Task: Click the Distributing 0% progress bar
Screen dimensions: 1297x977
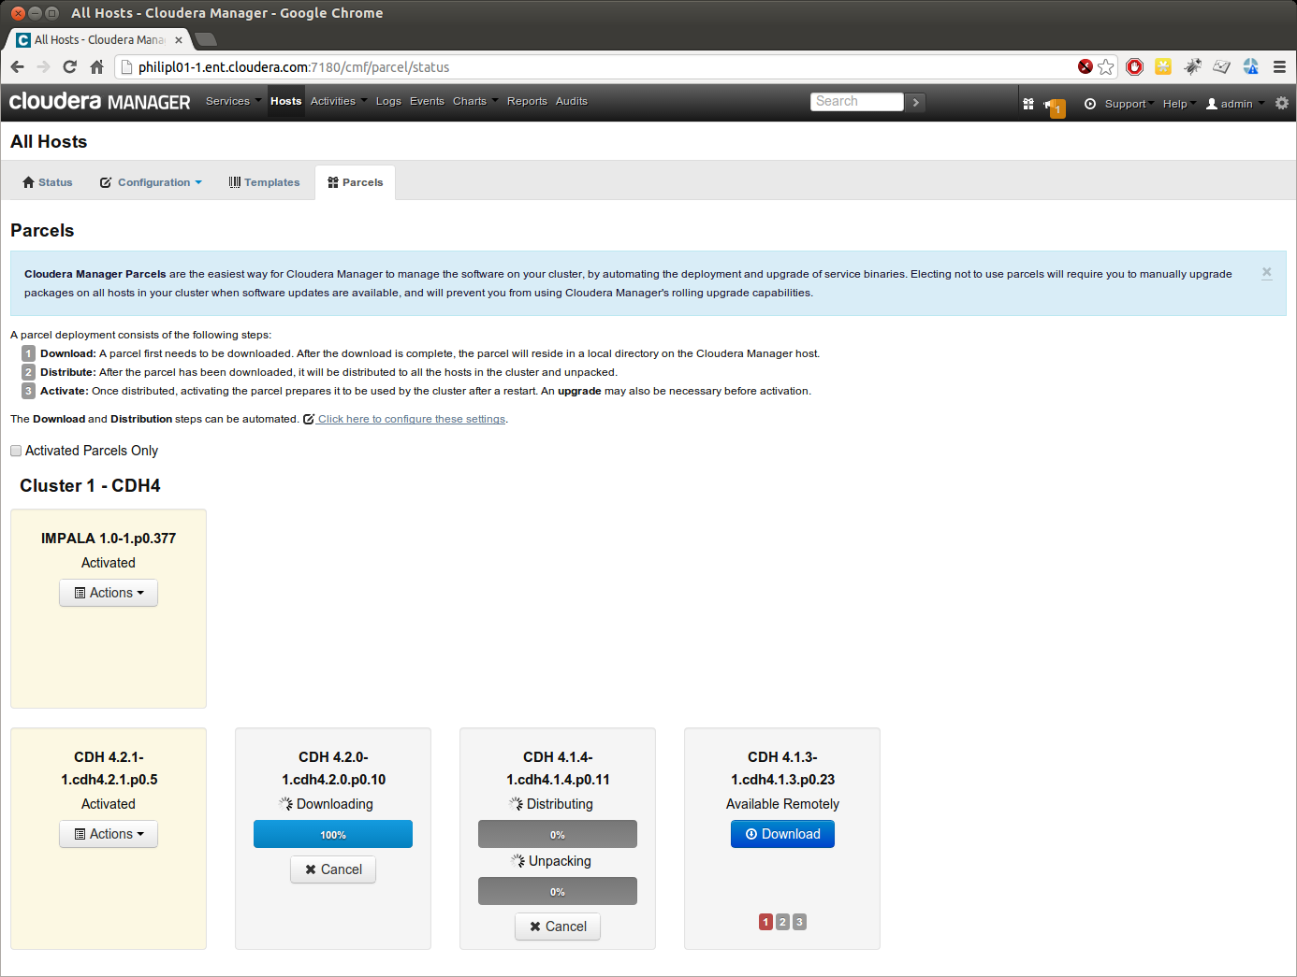Action: point(558,834)
